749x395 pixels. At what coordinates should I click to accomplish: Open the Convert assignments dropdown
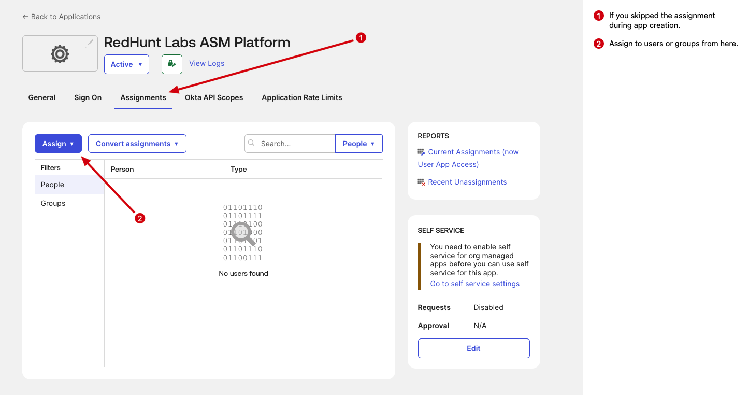tap(137, 144)
